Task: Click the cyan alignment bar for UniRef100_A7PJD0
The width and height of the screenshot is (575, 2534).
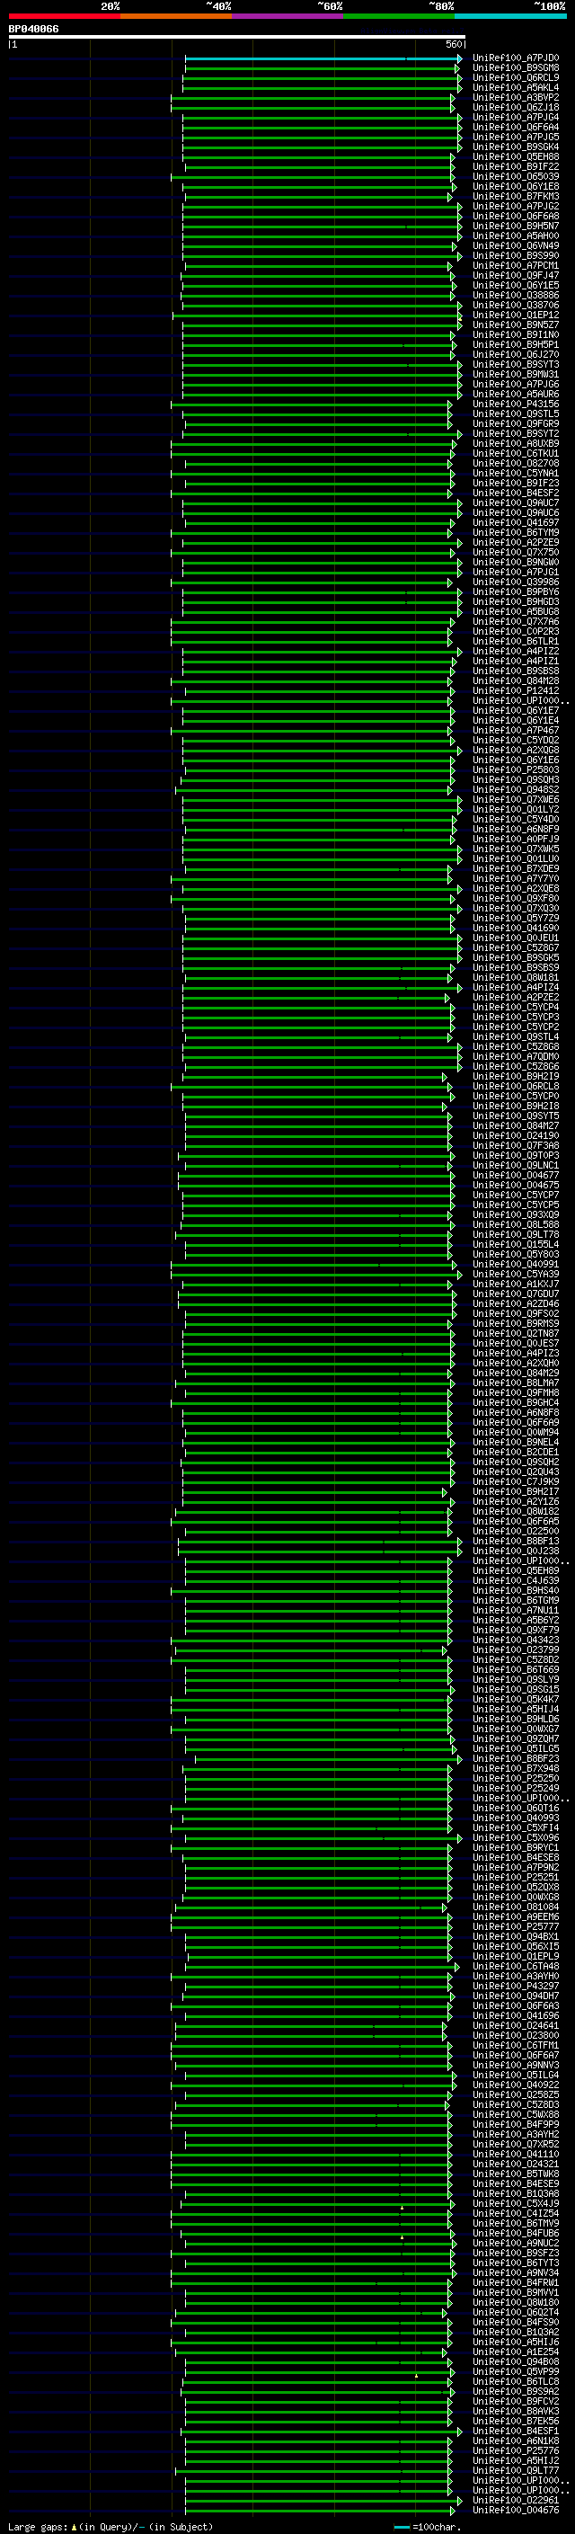Action: 323,58
